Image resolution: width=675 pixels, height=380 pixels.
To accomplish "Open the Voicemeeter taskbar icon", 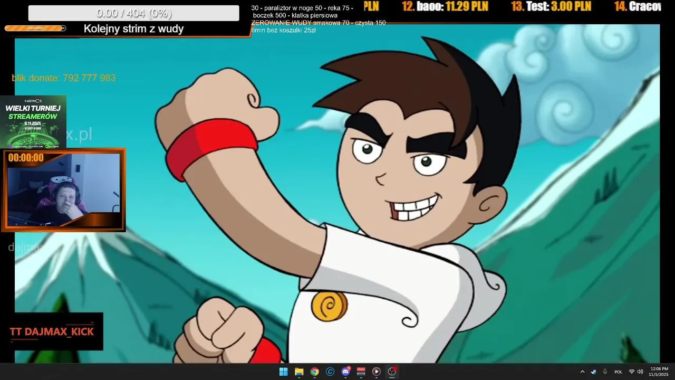I will click(361, 372).
